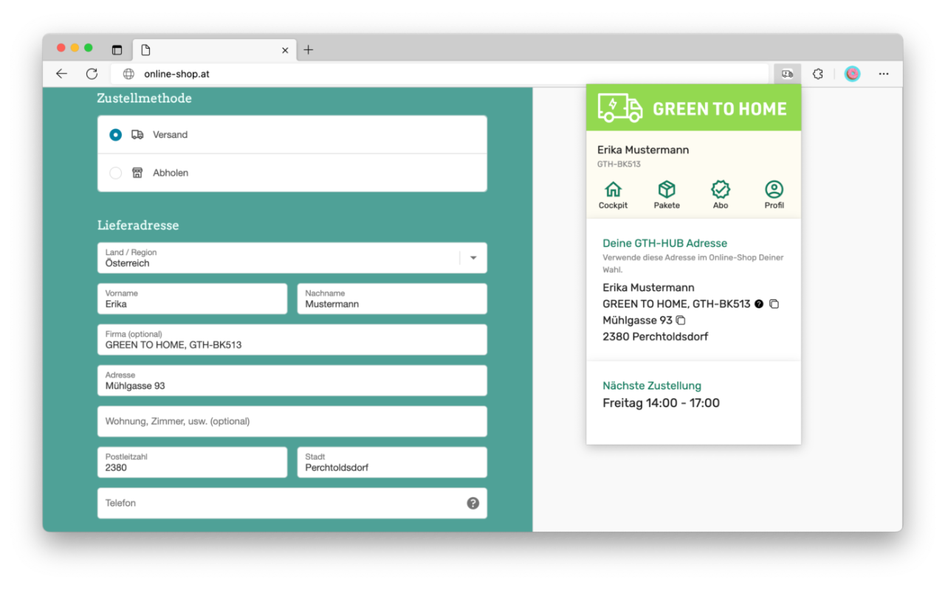Click the Adresse input field
945x590 pixels.
292,381
